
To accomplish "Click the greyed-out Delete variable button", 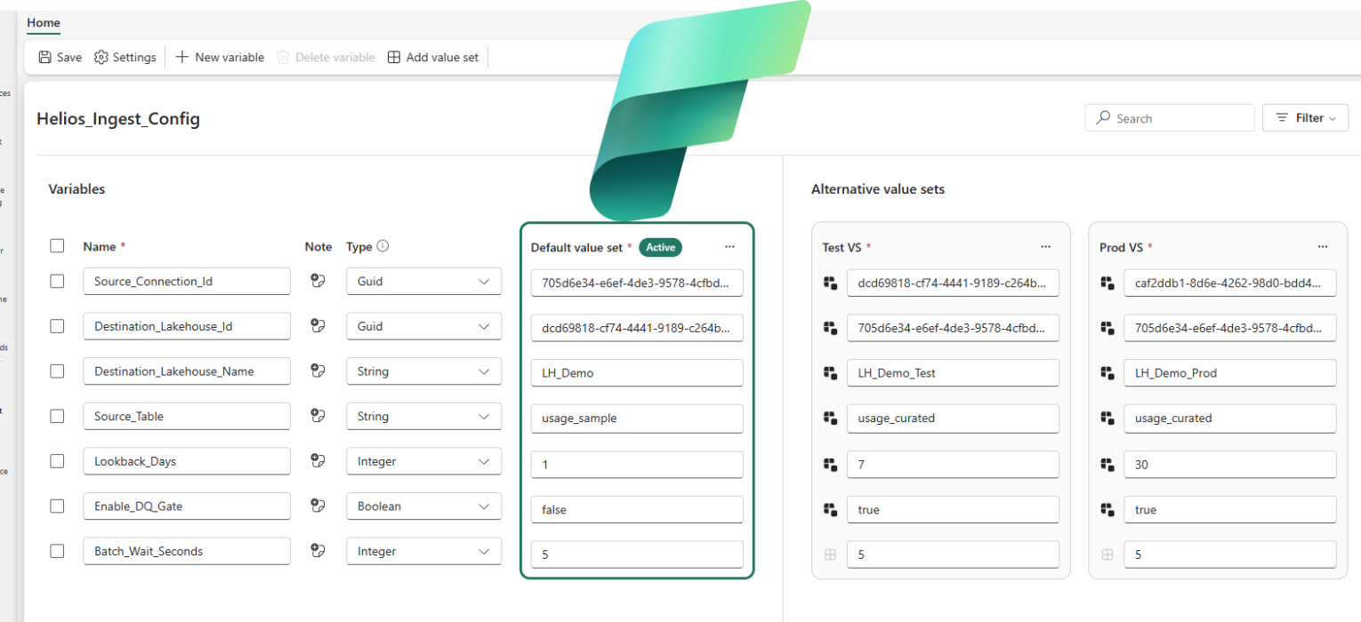I will (x=326, y=57).
